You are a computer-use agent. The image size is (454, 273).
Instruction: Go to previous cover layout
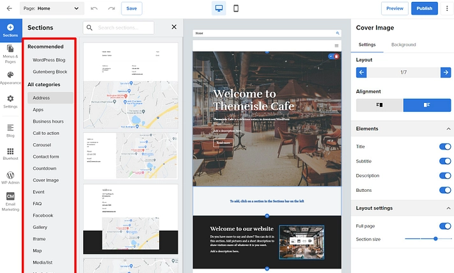(x=361, y=72)
